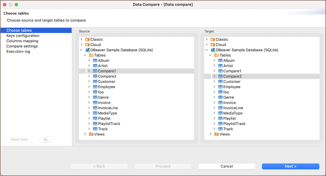Click the Compare2 table icon in Target
This screenshot has width=326, height=176.
220,76
